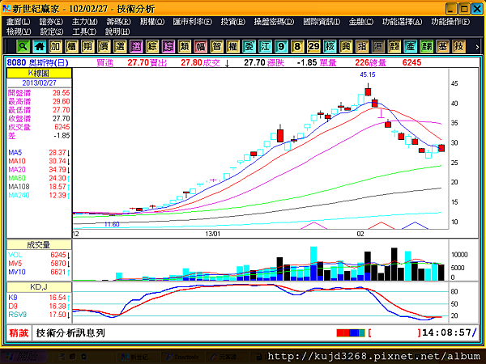Open the 投資(B) menu
The height and width of the screenshot is (364, 486).
232,22
